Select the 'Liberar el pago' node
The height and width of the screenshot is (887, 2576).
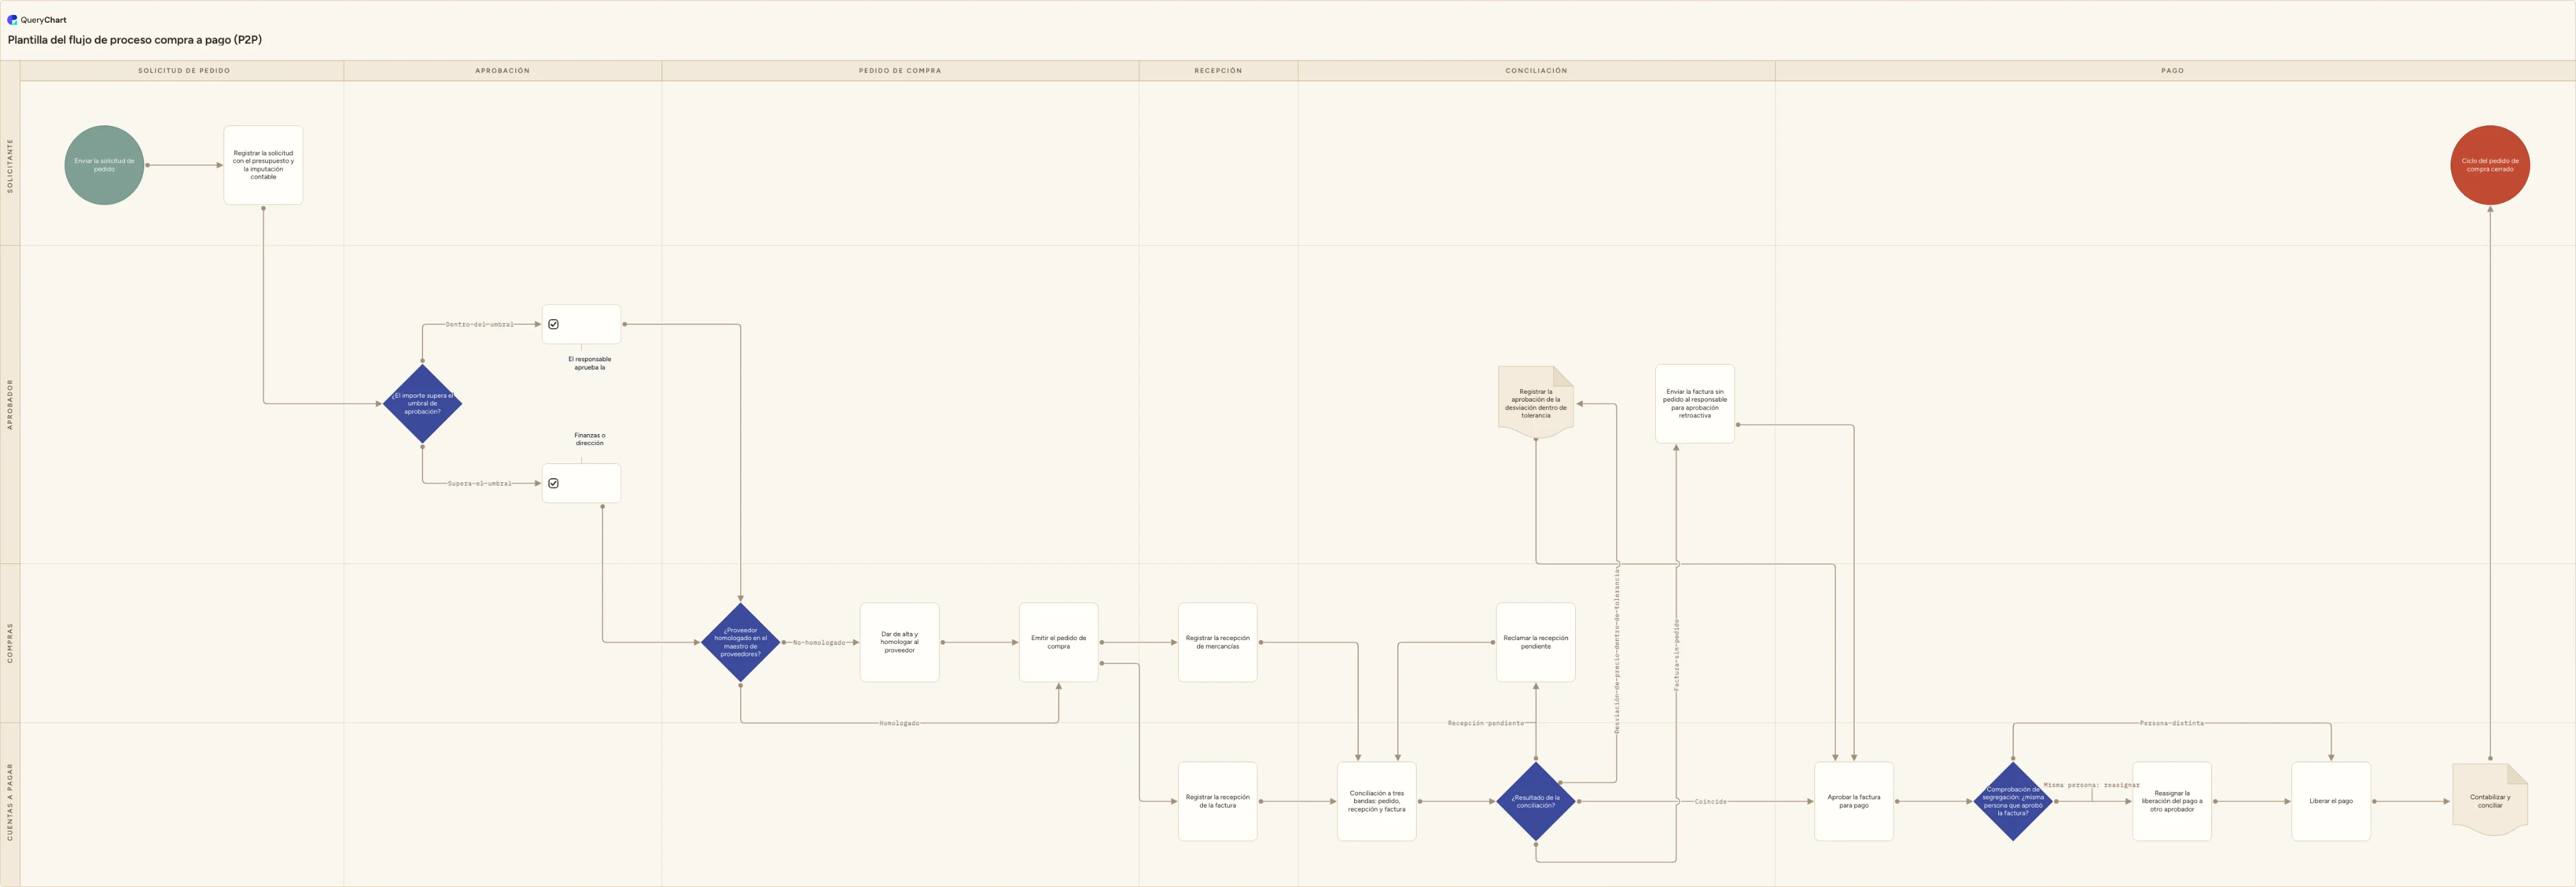(x=2330, y=801)
